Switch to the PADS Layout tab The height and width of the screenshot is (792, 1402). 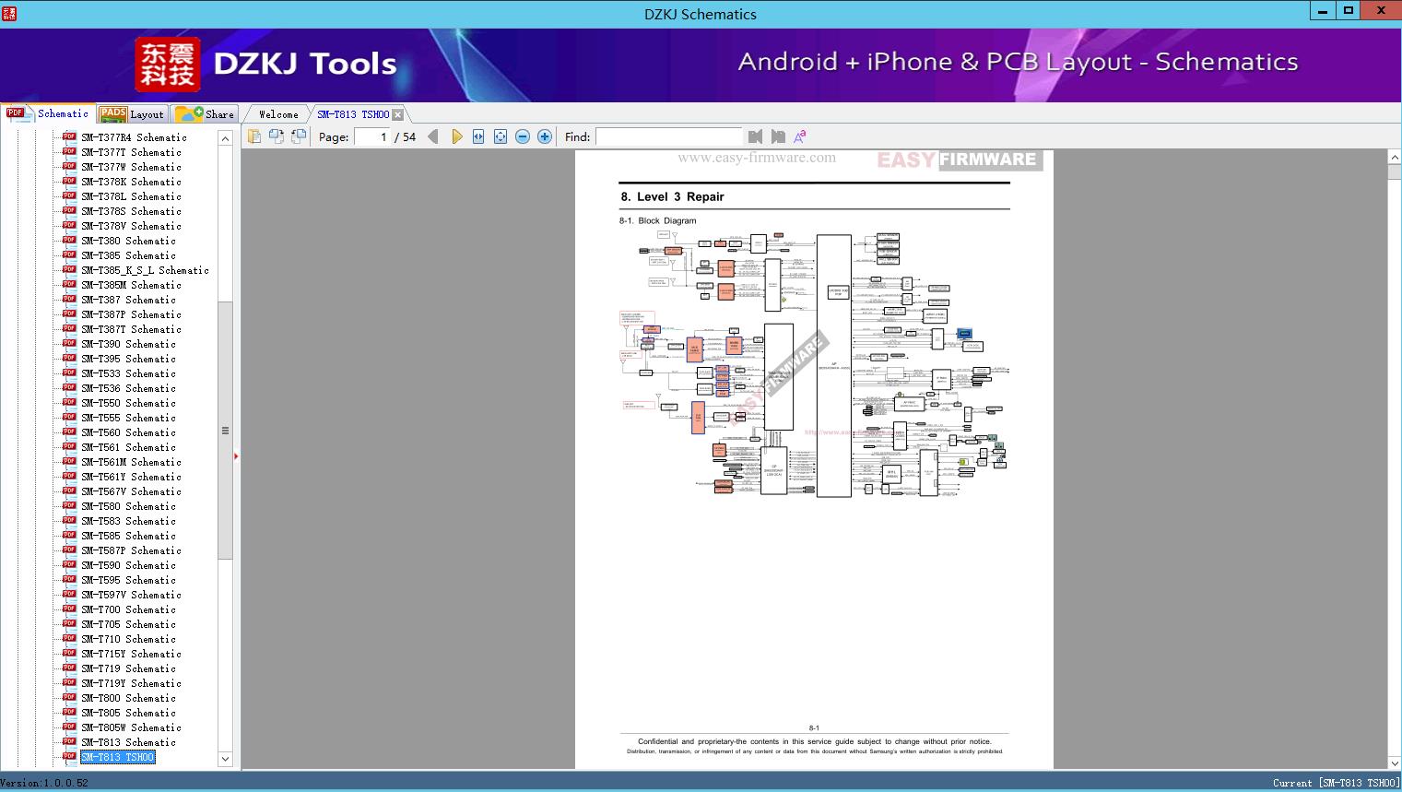click(x=132, y=114)
